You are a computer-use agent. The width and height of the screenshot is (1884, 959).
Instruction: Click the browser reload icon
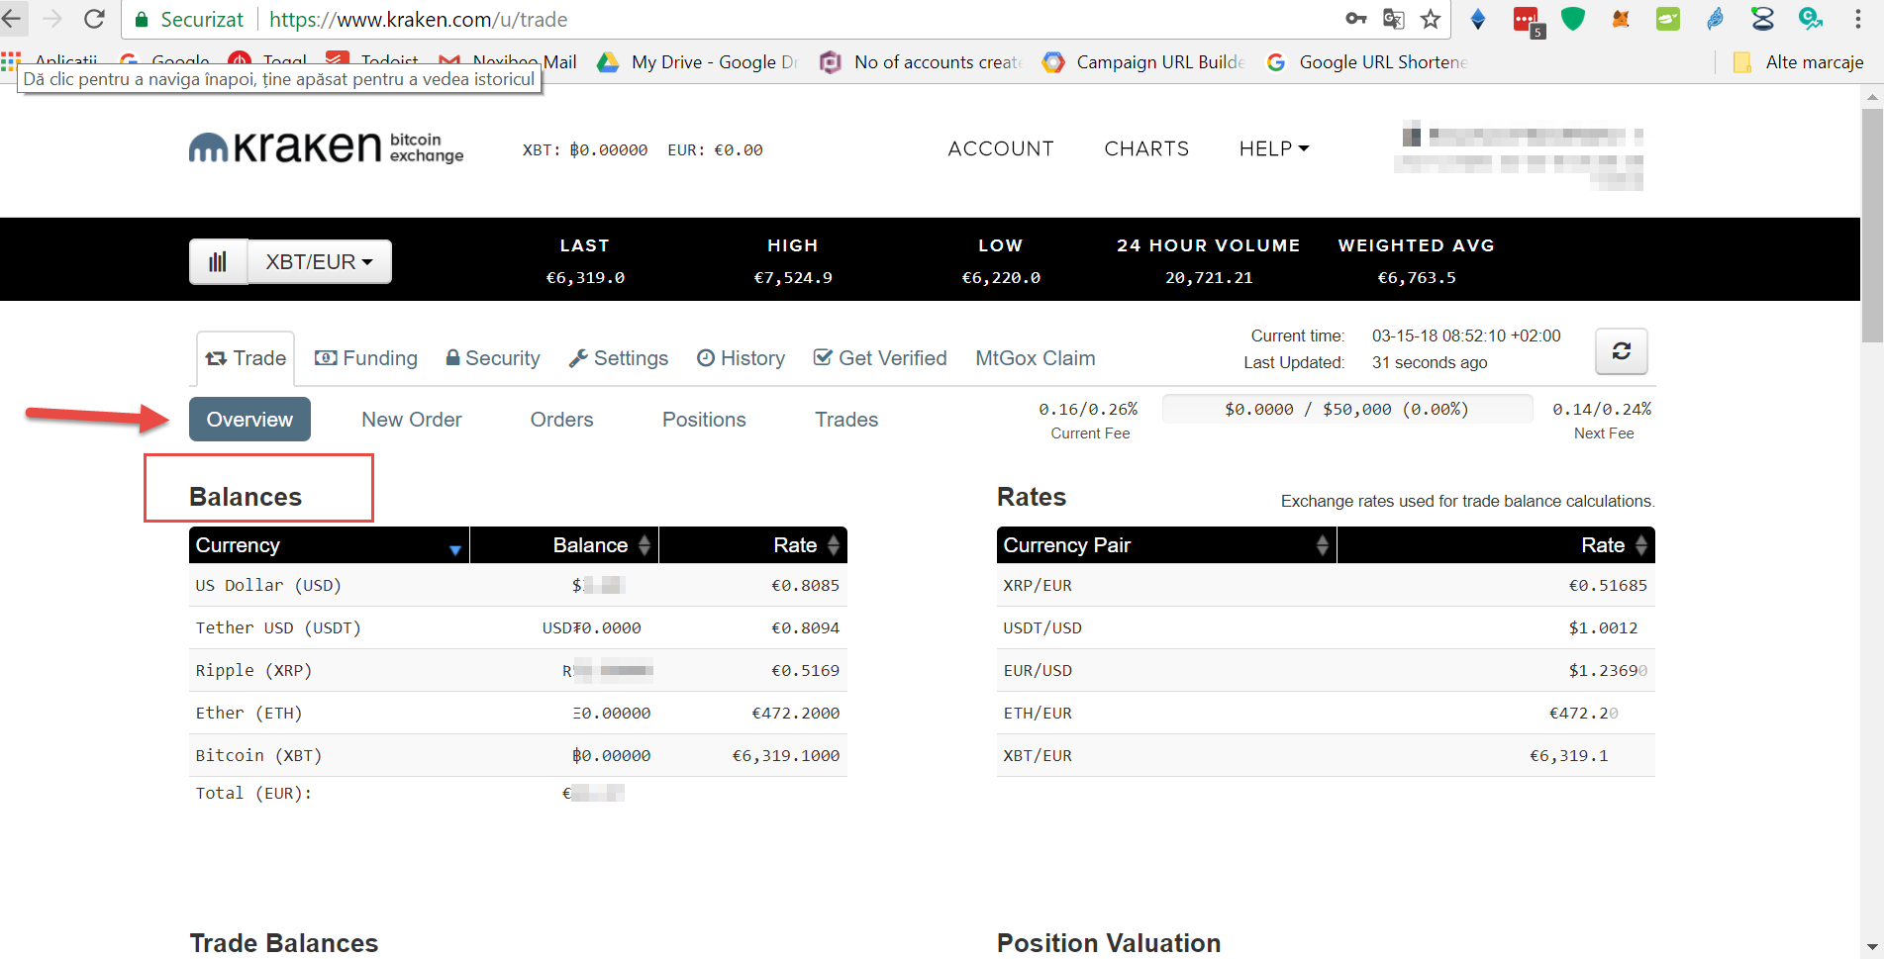(x=95, y=19)
